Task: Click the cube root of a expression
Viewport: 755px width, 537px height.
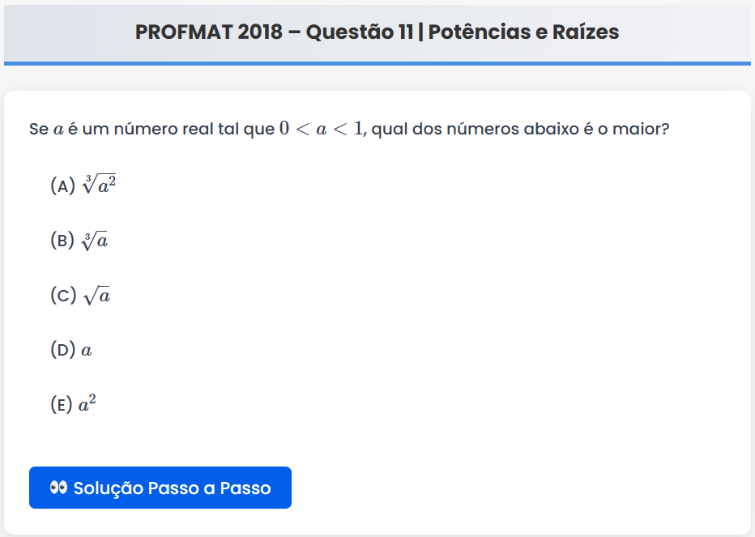Action: [95, 241]
